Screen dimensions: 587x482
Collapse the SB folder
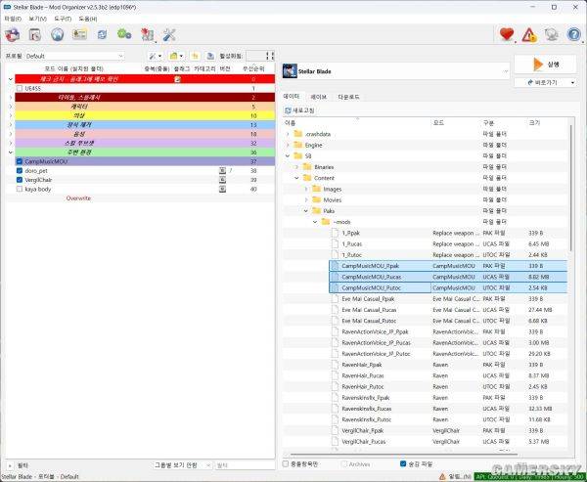tap(288, 155)
